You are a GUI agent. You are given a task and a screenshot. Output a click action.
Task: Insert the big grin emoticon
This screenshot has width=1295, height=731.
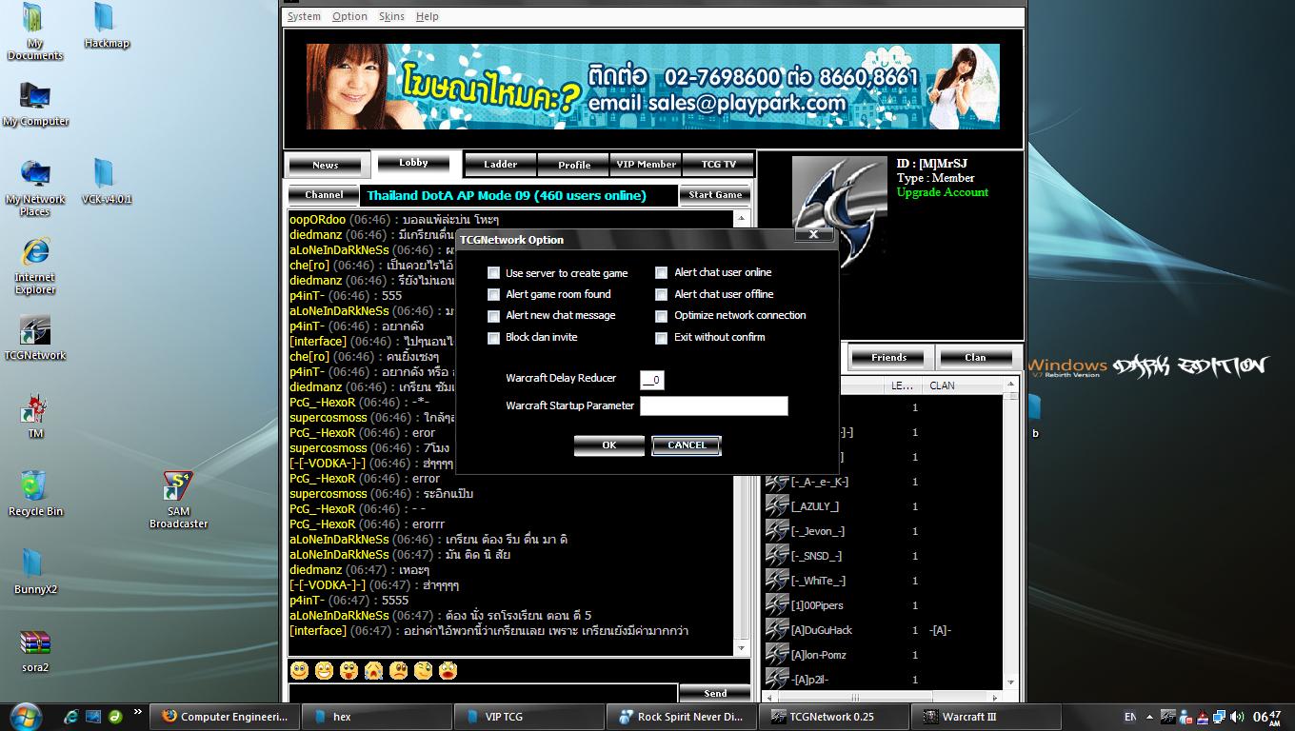click(x=324, y=671)
